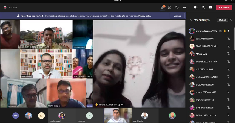Click archana's spotlight icon in attendees list
This screenshot has height=123, width=236.
click(221, 31)
